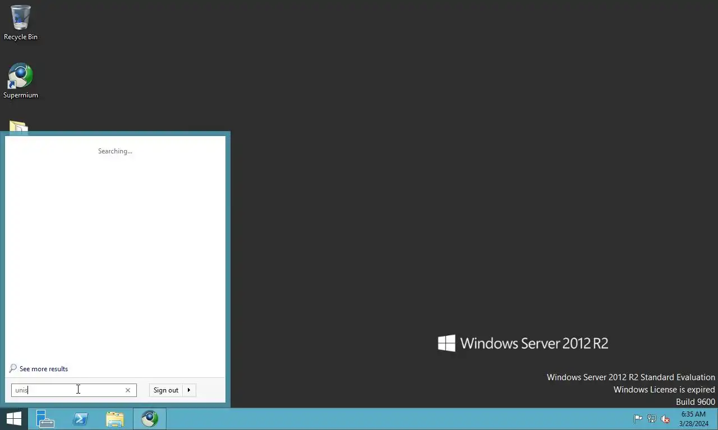
Task: Select the folder icon on the desktop
Action: coord(19,127)
